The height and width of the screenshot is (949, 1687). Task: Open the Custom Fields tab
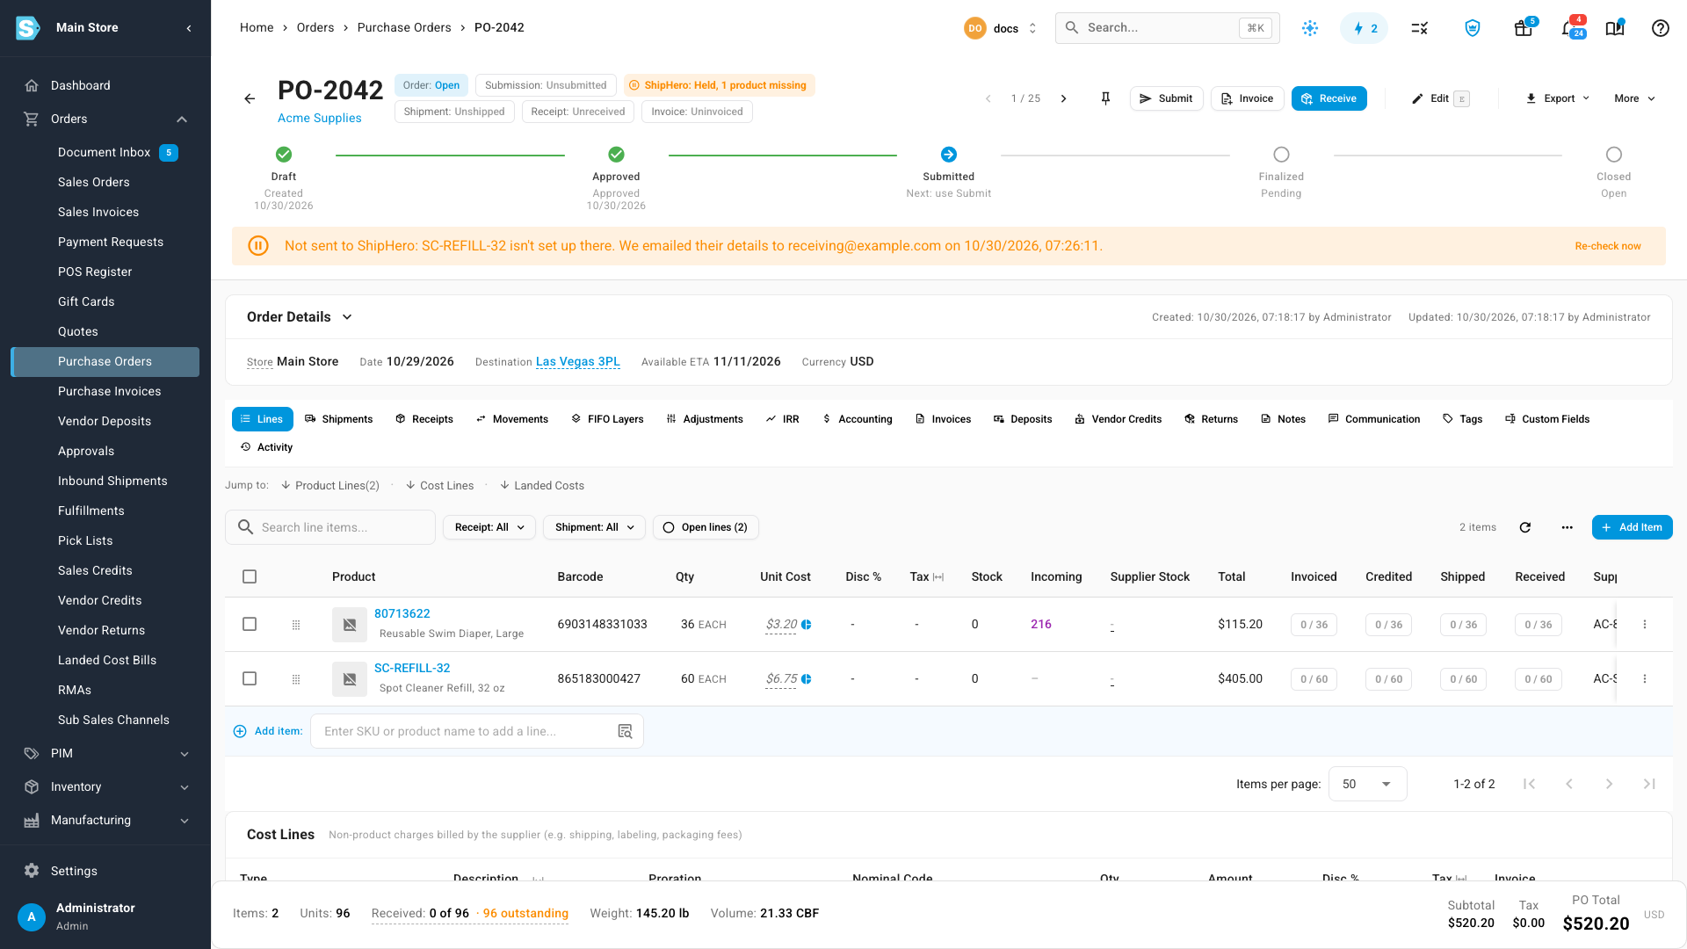[x=1547, y=419]
